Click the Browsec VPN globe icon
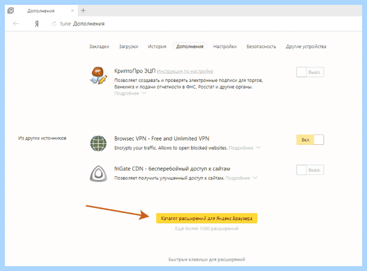The width and height of the screenshot is (367, 271). (x=98, y=143)
